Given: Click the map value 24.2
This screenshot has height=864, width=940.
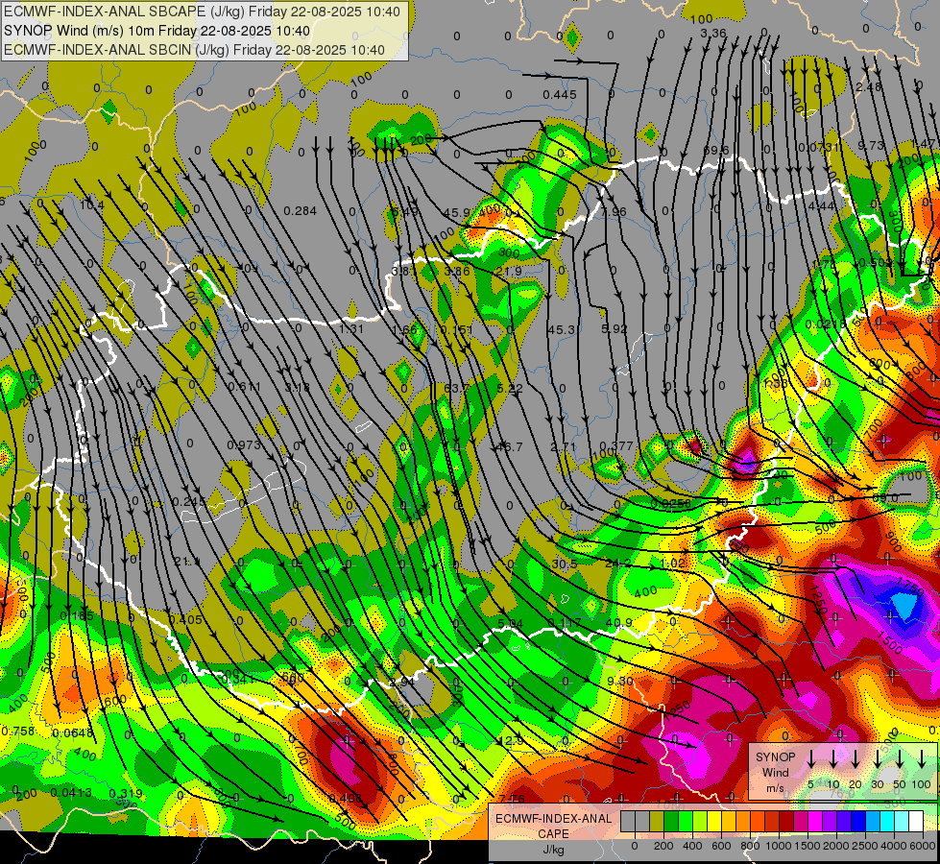Looking at the screenshot, I should [x=618, y=564].
